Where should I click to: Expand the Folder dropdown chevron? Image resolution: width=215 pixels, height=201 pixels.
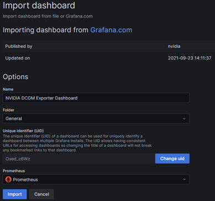coord(184,119)
